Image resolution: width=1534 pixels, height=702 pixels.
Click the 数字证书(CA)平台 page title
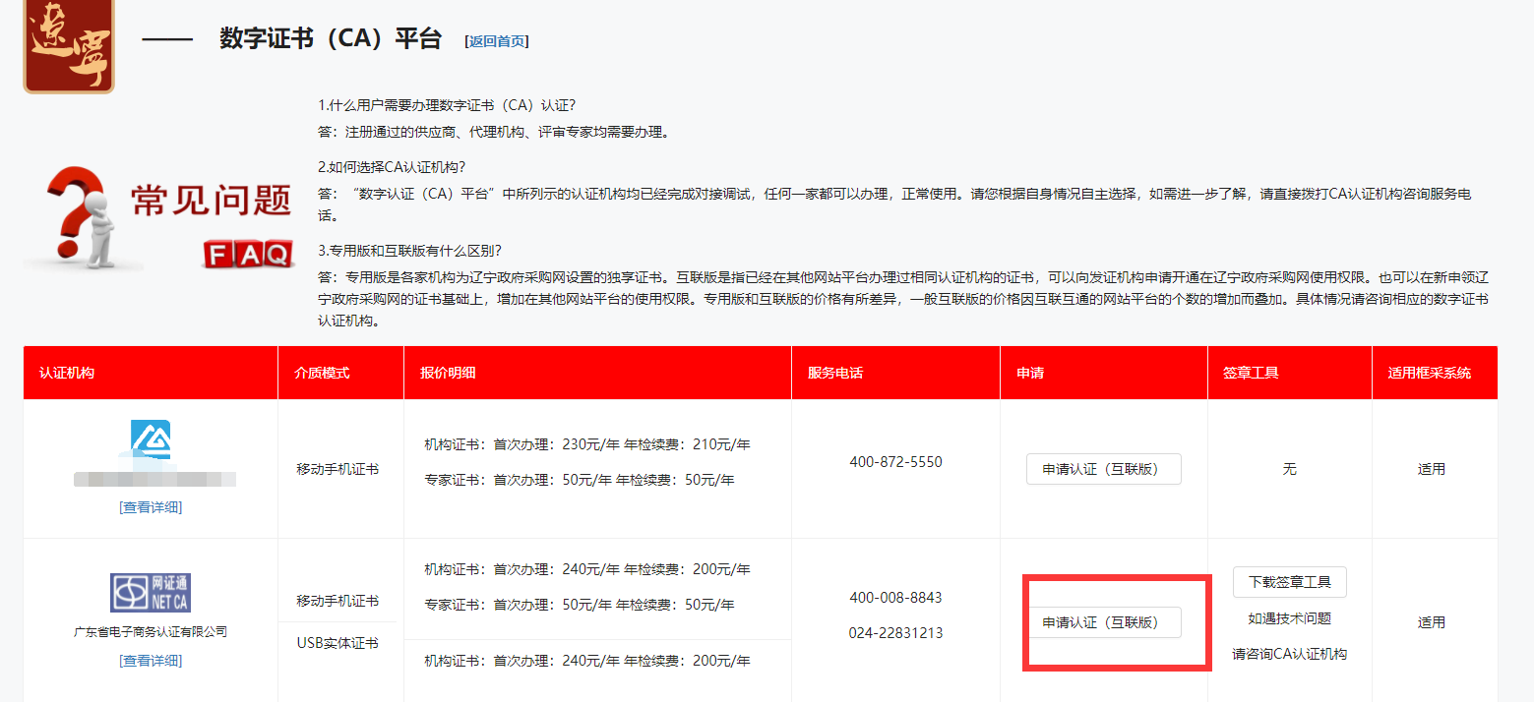coord(331,39)
